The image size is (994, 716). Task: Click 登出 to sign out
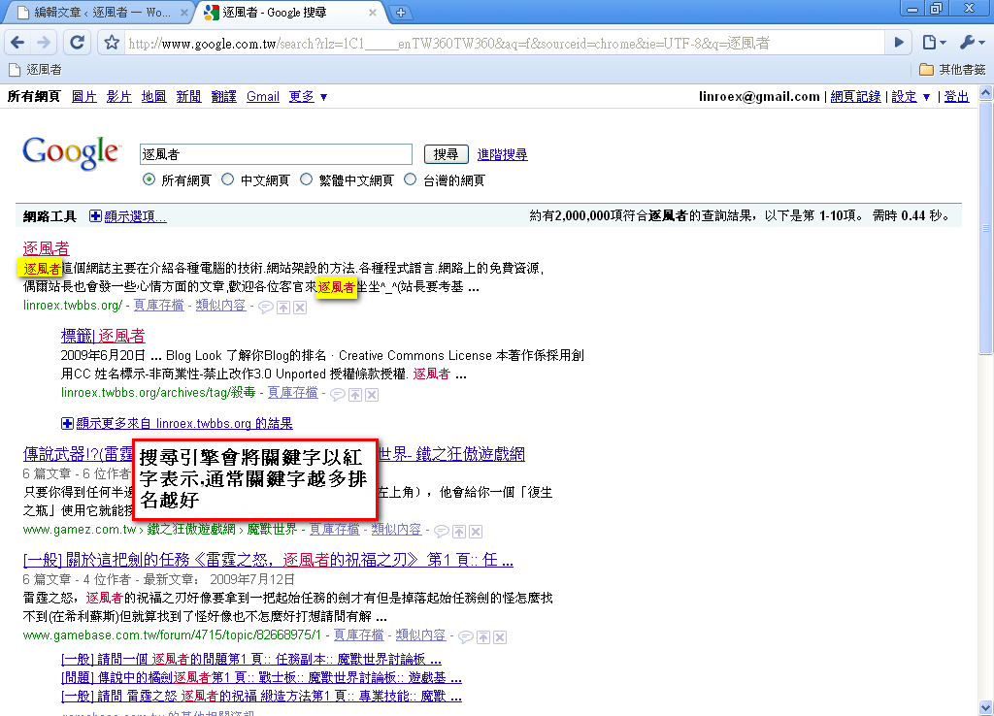[956, 96]
